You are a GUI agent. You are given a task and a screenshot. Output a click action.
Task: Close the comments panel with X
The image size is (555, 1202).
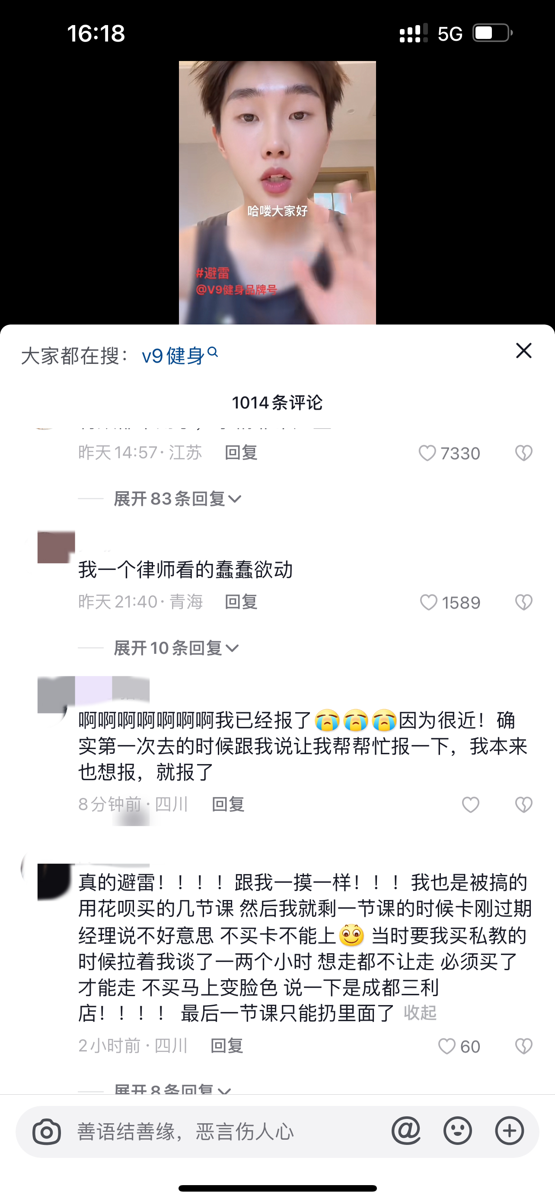[524, 350]
